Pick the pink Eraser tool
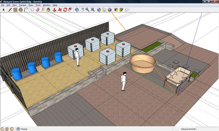Viewport: 219px width, 131px height. coord(38,10)
